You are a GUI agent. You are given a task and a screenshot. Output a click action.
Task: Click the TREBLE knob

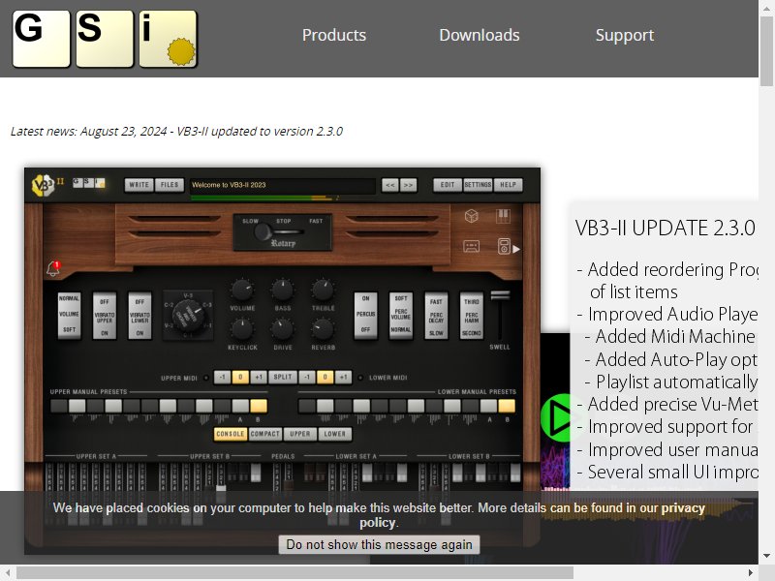point(324,290)
